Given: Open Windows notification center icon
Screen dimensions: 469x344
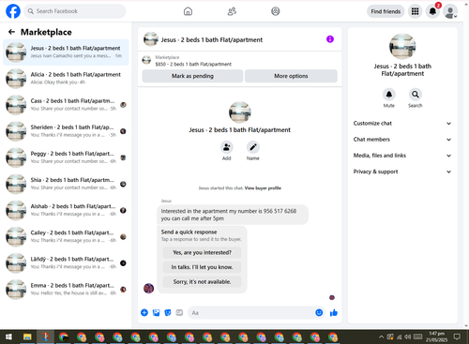Looking at the screenshot, I should pos(457,337).
